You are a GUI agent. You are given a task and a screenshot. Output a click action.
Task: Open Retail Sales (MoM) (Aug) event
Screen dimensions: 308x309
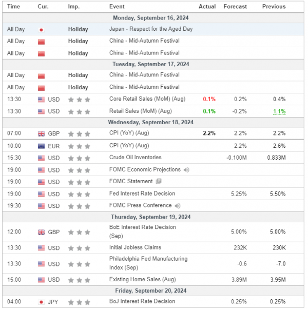[141, 111]
